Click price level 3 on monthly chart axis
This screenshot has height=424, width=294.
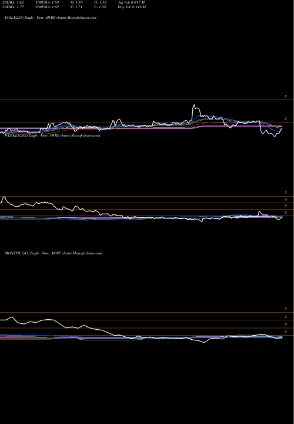(x=285, y=324)
